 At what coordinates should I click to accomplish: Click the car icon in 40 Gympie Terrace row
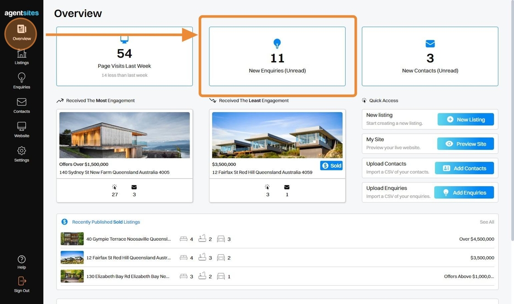point(221,239)
